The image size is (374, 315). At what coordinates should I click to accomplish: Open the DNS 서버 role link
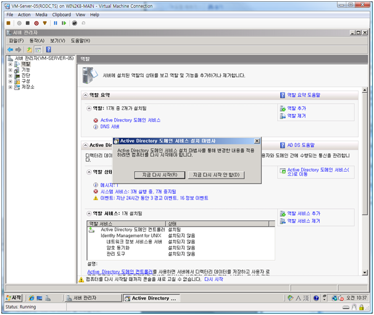(x=110, y=127)
